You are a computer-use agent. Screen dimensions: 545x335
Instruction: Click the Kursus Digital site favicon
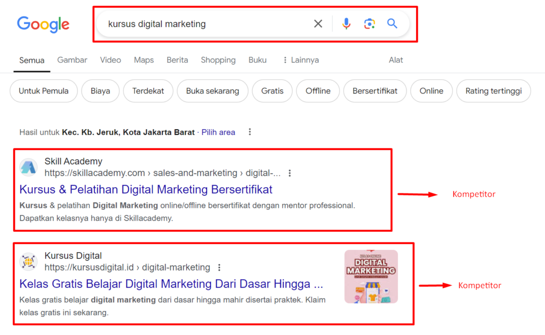point(29,262)
